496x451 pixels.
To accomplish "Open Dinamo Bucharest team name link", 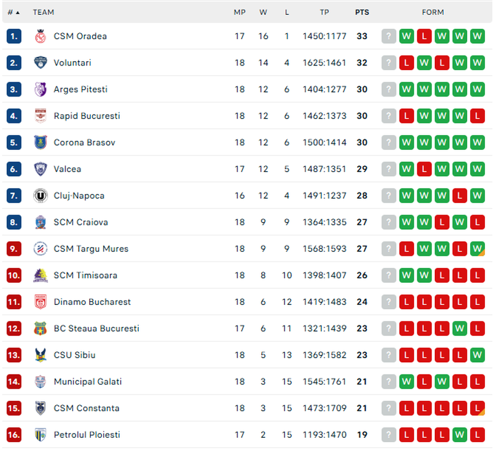I will [x=92, y=302].
